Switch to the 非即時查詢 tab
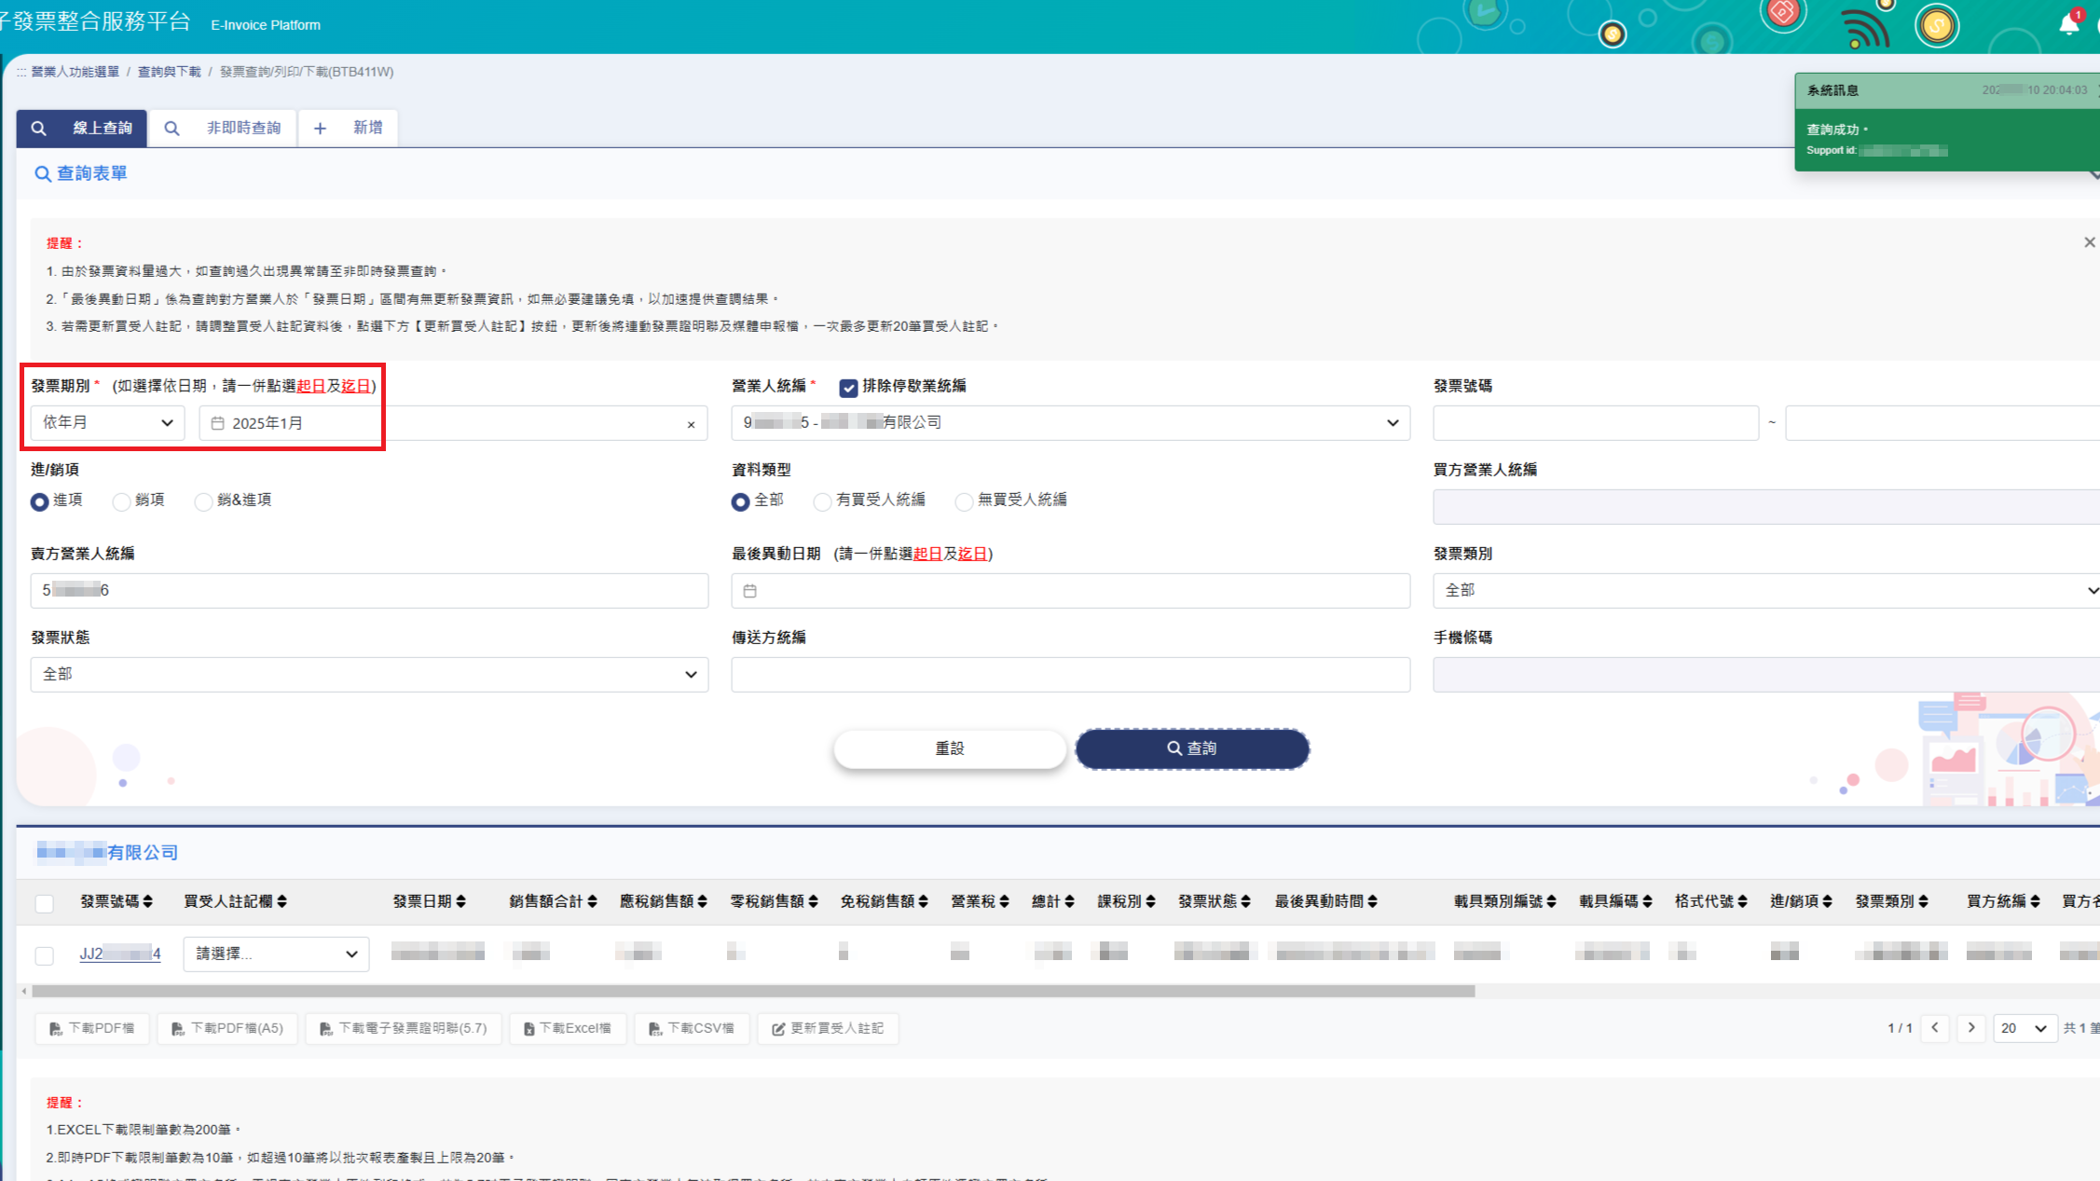The image size is (2100, 1181). [x=224, y=128]
